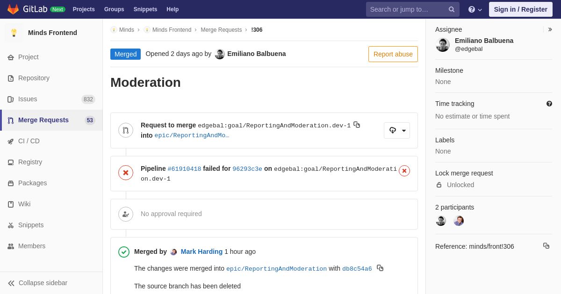Open merge commit db8c54a6 link
Viewport: 561px width, 294px height.
357,269
